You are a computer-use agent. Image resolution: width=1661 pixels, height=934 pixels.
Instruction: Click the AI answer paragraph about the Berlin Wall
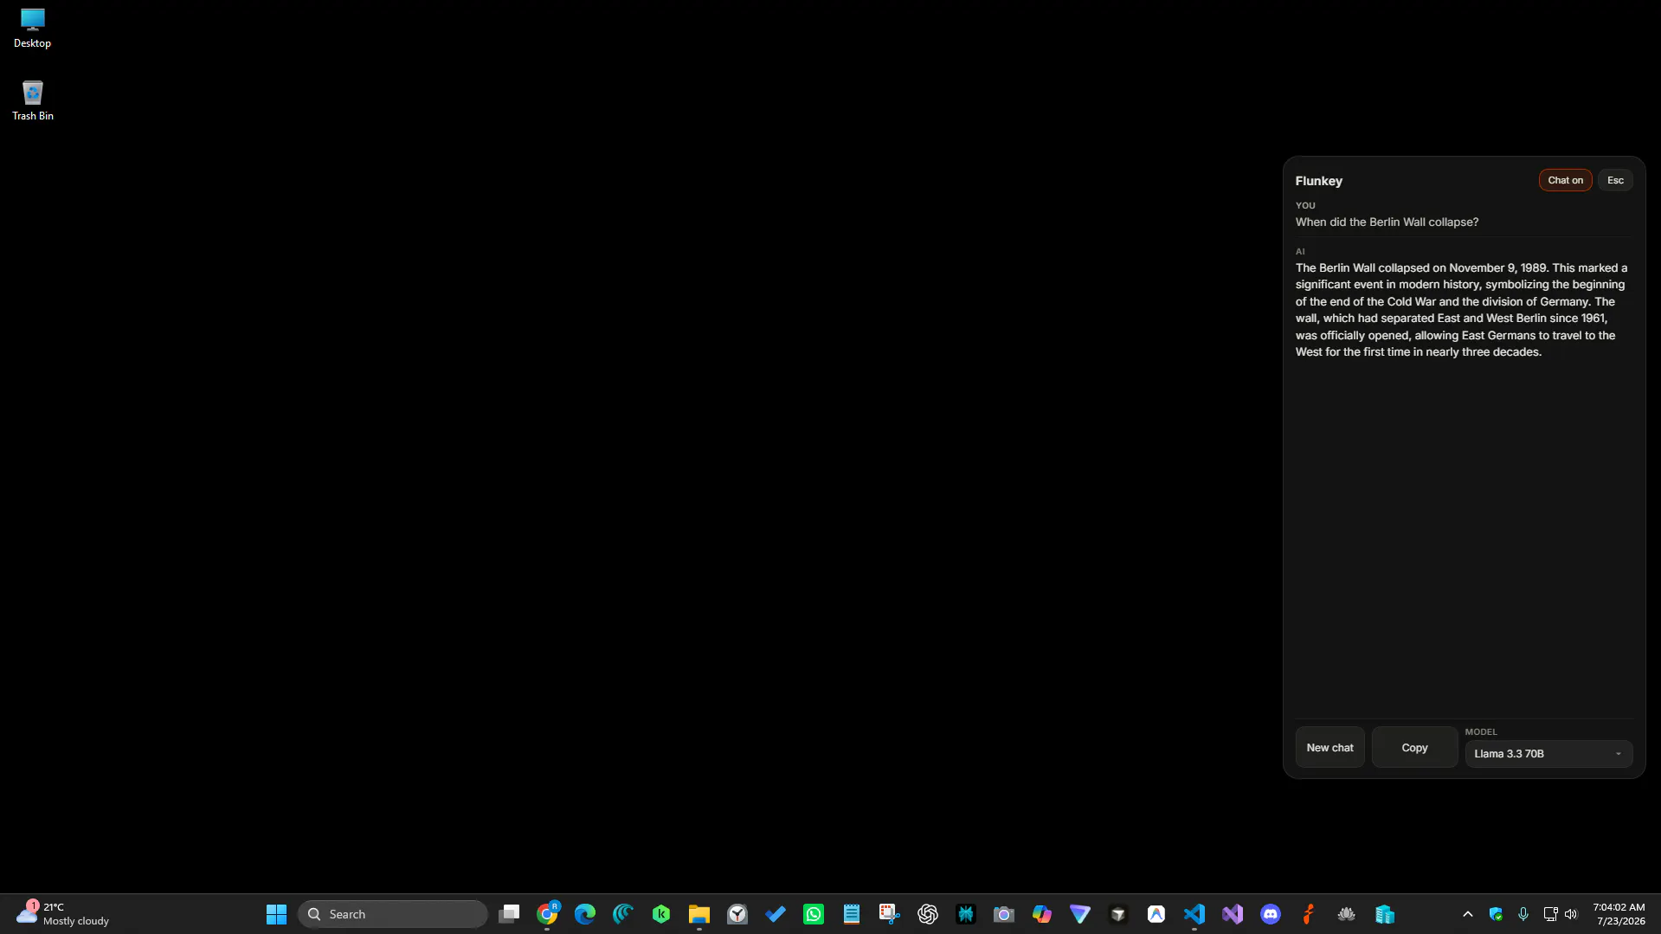[x=1462, y=310]
